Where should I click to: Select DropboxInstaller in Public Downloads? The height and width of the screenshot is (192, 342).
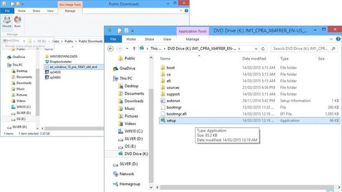58,62
